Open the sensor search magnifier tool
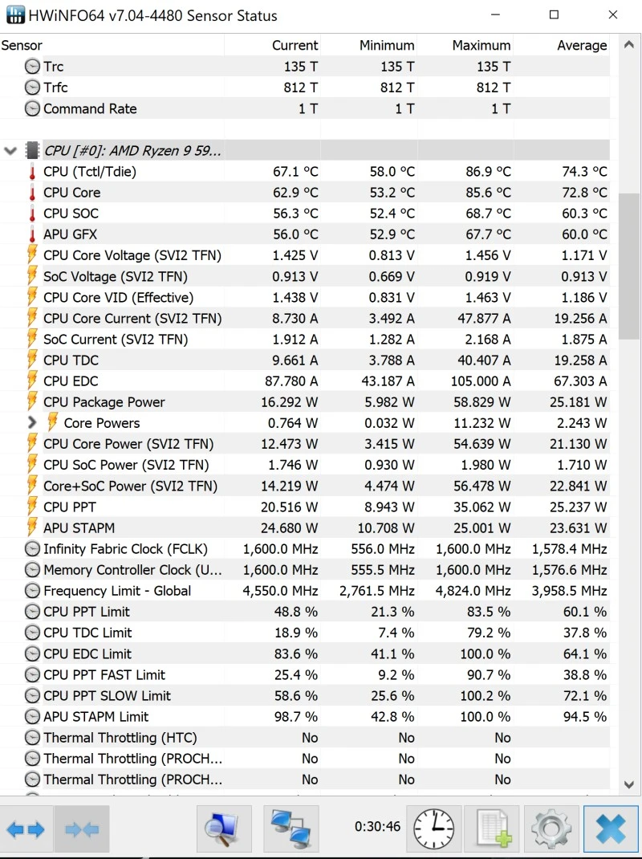 (x=224, y=828)
